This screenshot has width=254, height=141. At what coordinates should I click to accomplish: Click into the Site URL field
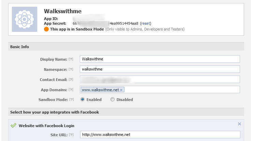click(160, 135)
